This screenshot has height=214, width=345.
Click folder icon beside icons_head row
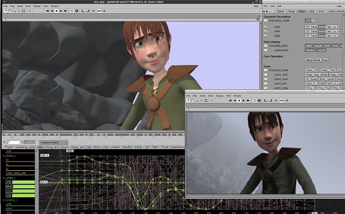tap(266, 70)
